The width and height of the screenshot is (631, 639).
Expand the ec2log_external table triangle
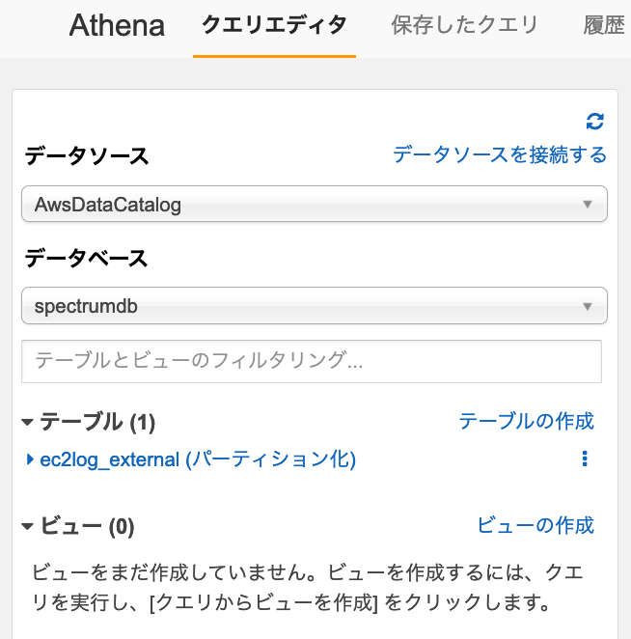(x=29, y=459)
